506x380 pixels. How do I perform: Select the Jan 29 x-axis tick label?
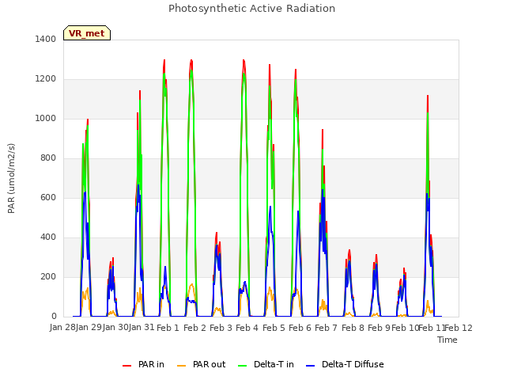[89, 328]
